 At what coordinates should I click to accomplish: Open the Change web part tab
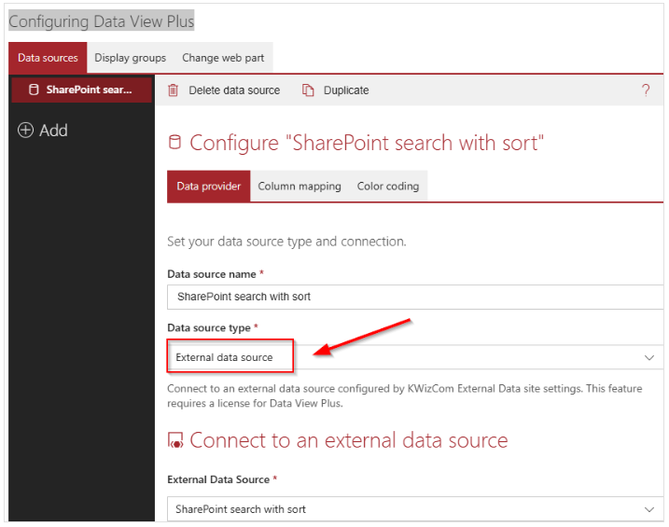coord(223,58)
